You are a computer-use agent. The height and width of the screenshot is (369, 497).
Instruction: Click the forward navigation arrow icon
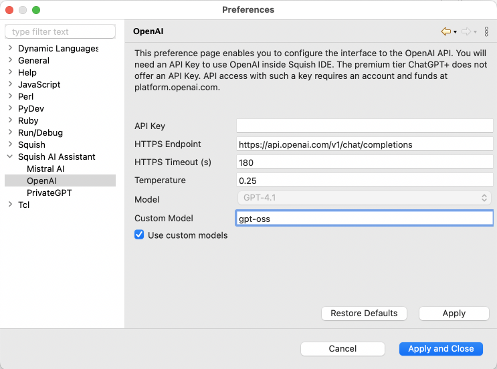[466, 31]
